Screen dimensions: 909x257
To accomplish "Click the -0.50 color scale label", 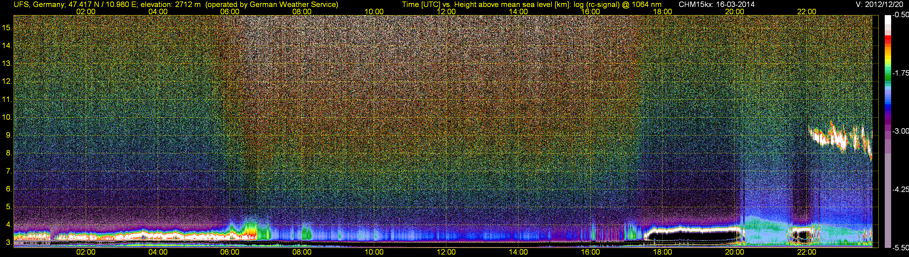I will (x=901, y=15).
